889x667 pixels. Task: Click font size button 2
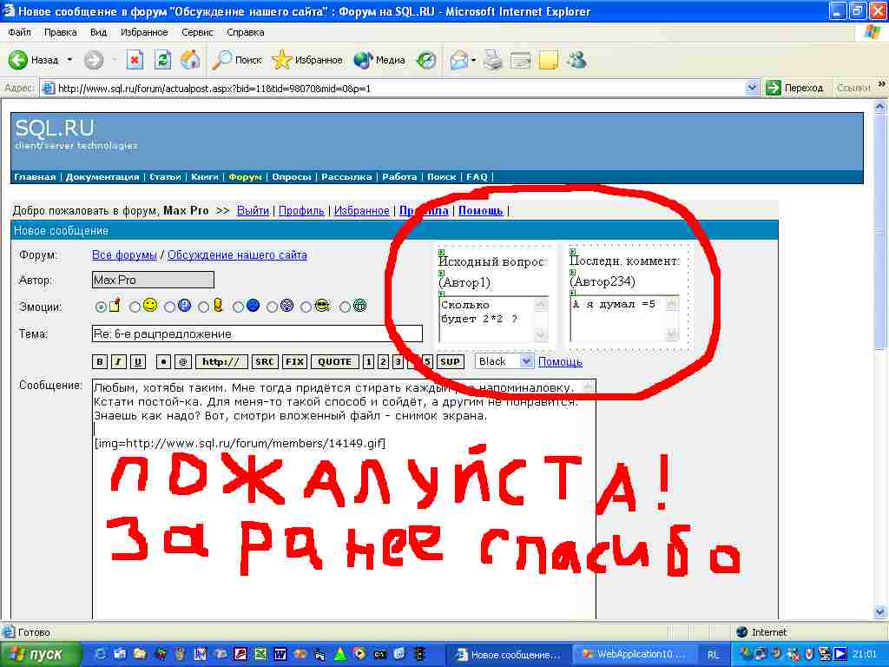point(383,362)
